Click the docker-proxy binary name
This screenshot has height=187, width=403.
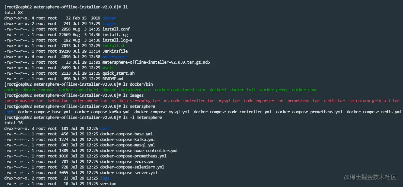274,90
